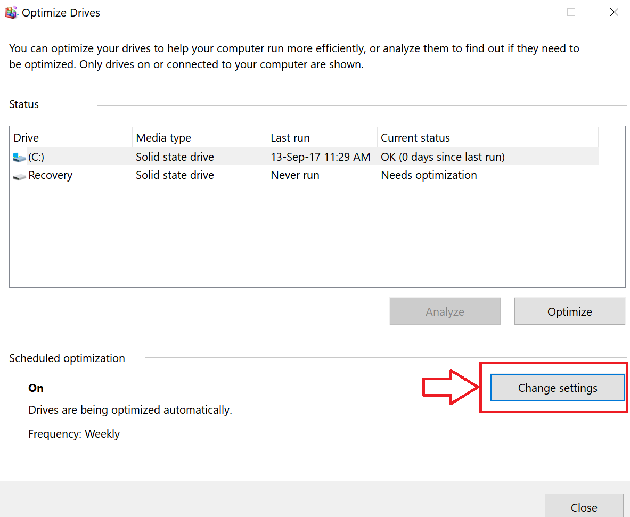Viewport: 630px width, 517px height.
Task: Close the window with the title bar X
Action: click(x=614, y=12)
